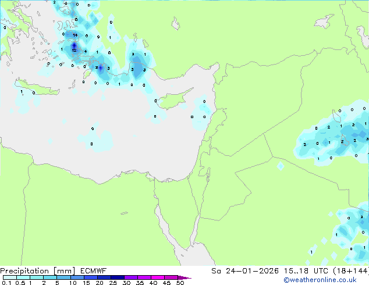This screenshot has height=285, width=369.
Task: Click the arrow tip above 50 mm in legend
Action: [x=185, y=277]
